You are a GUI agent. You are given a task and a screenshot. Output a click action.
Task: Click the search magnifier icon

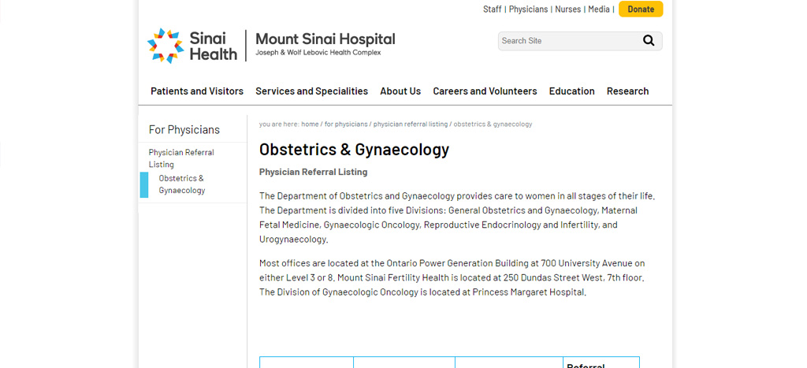click(x=649, y=41)
